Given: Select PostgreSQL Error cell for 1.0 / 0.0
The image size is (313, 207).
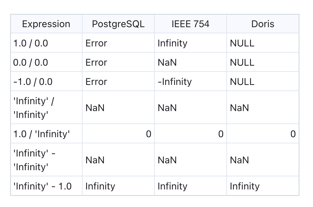Looking at the screenshot, I should coord(96,43).
